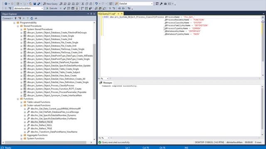This screenshot has width=266, height=149.
Task: Expand the Aggregate Functions folder
Action: point(21,135)
